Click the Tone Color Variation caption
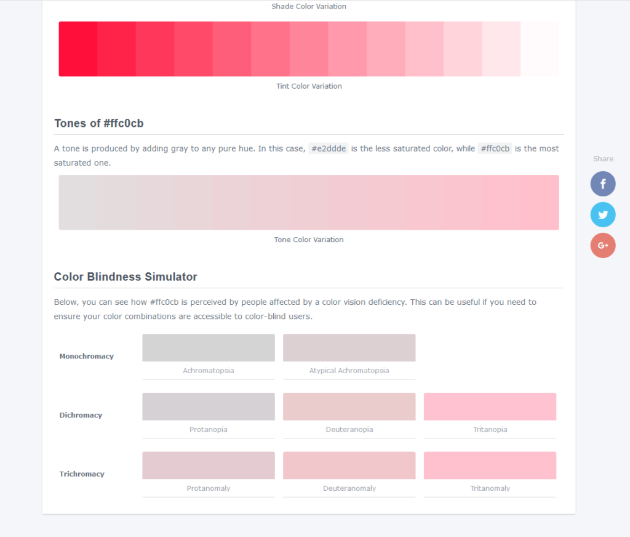 (309, 240)
